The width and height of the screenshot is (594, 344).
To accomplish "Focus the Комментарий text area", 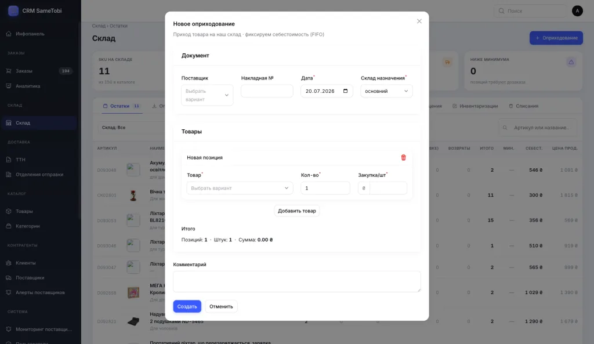I will (296, 281).
